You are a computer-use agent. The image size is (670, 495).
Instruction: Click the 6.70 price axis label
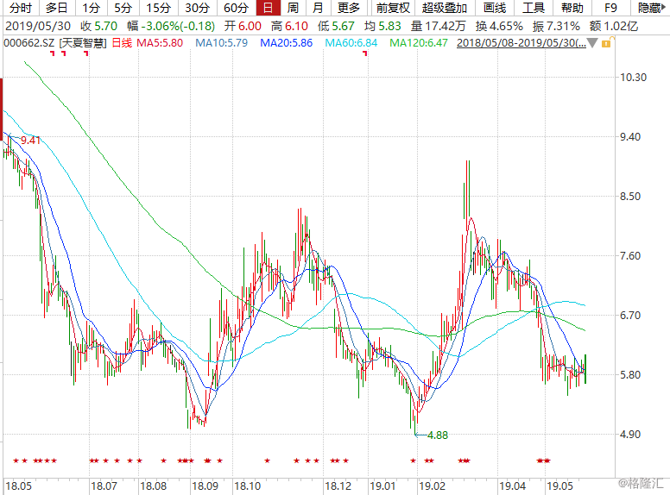(x=630, y=316)
